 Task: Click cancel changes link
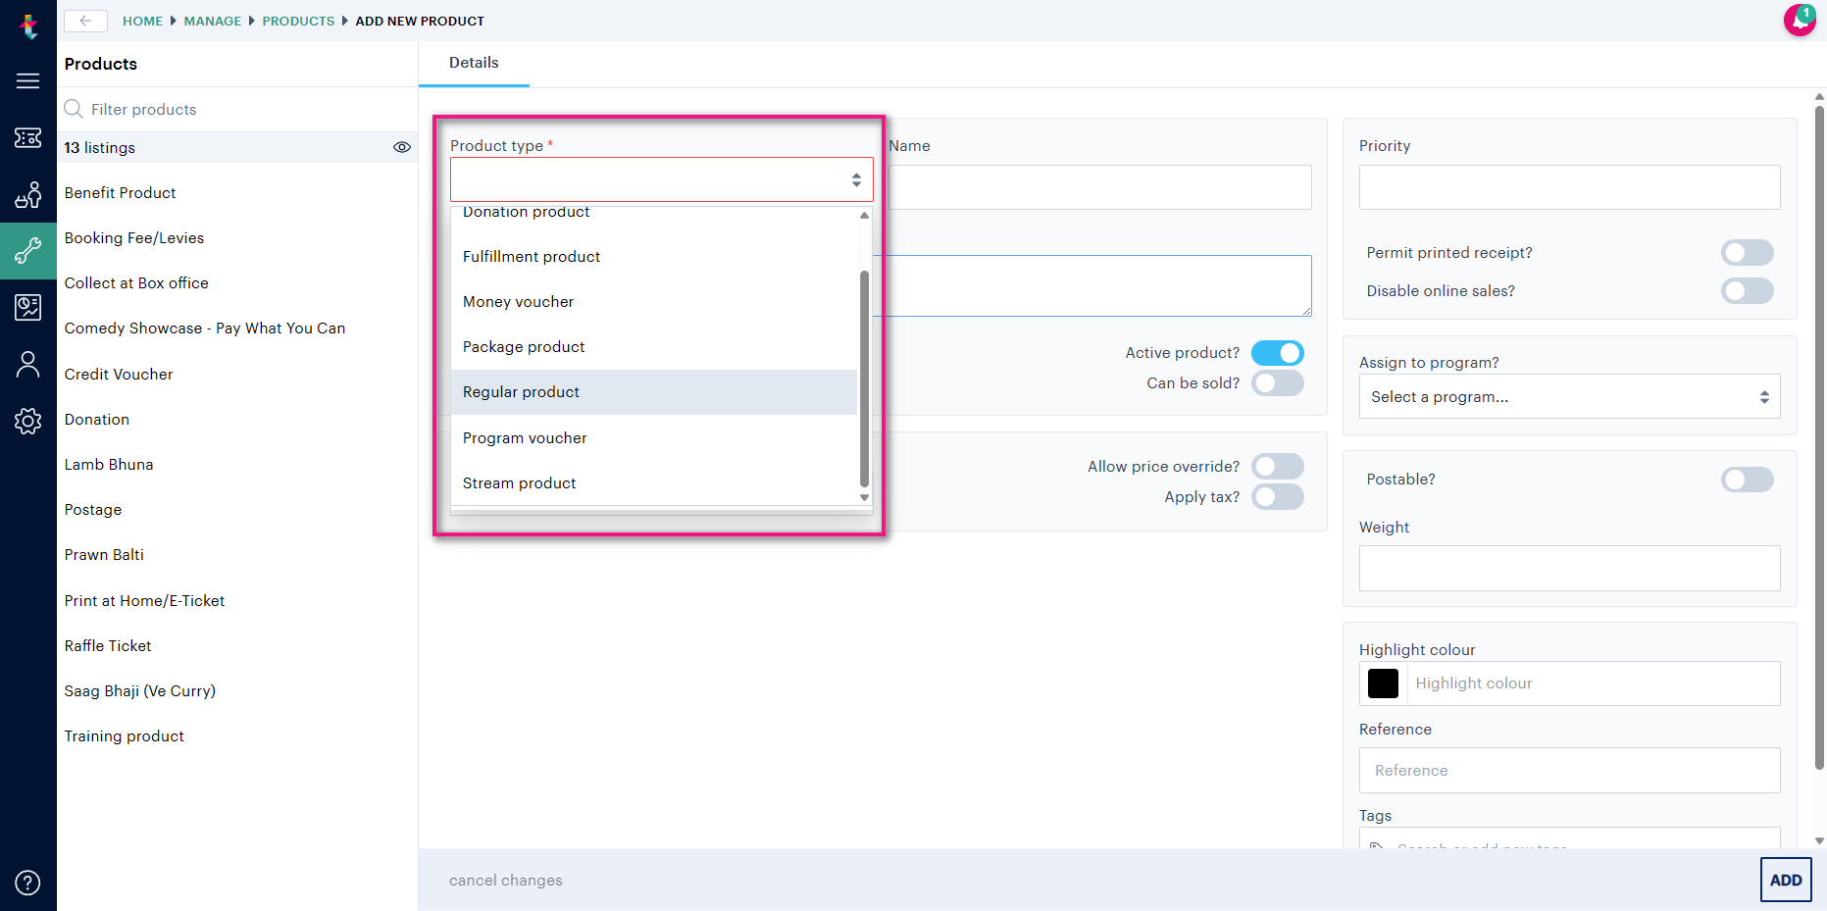click(506, 881)
